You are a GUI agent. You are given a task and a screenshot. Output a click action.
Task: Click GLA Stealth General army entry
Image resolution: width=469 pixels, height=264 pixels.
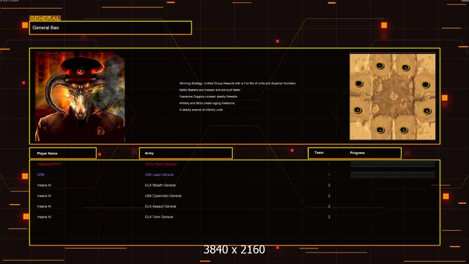pos(160,185)
